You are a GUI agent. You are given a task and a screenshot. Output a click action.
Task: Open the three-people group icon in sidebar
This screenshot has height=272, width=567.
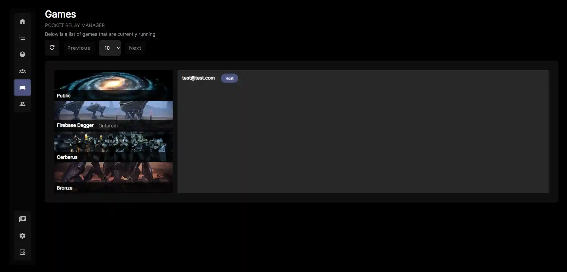pyautogui.click(x=22, y=71)
